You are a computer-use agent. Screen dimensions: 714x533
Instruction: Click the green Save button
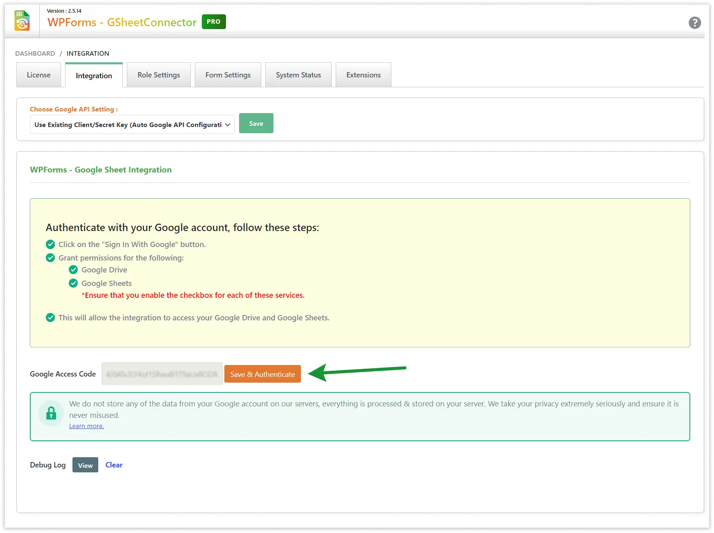click(256, 123)
